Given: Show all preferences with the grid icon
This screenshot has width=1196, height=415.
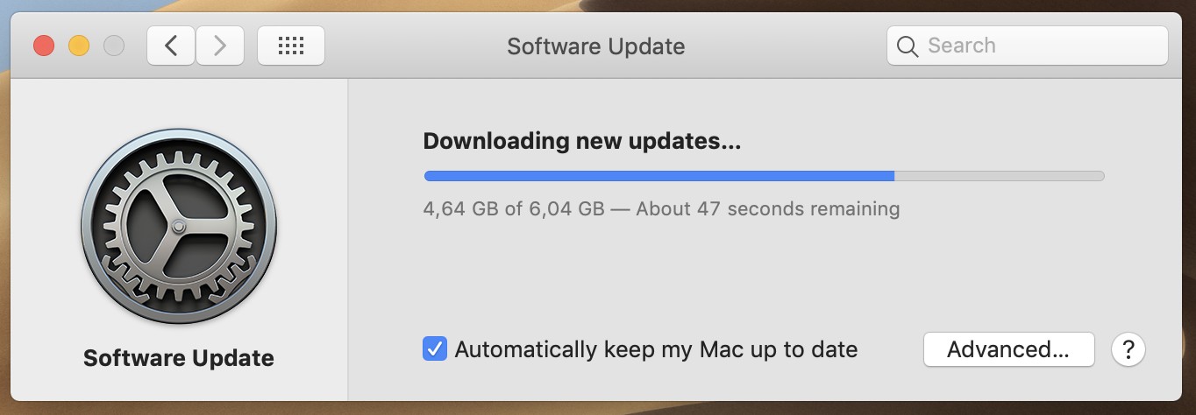Looking at the screenshot, I should (x=291, y=46).
